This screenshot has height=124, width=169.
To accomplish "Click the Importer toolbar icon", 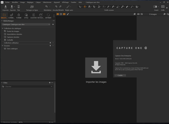I will (6, 7).
